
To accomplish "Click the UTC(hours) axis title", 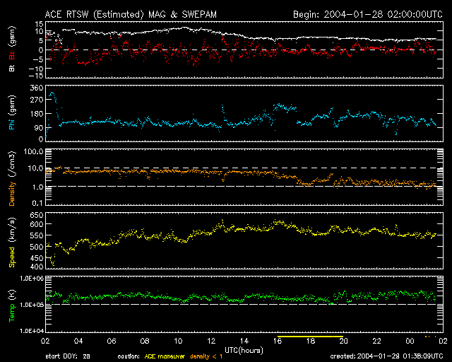I will [x=245, y=349].
